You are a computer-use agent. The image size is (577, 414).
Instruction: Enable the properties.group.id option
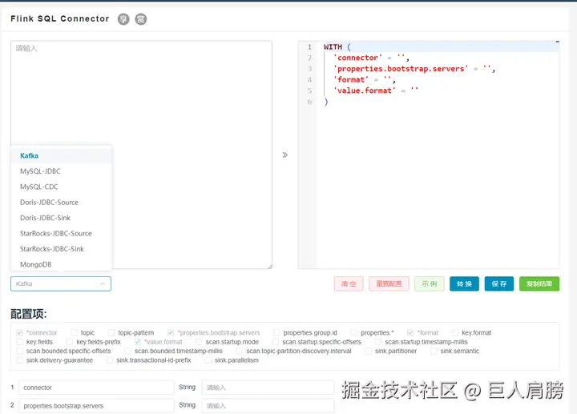tap(276, 333)
